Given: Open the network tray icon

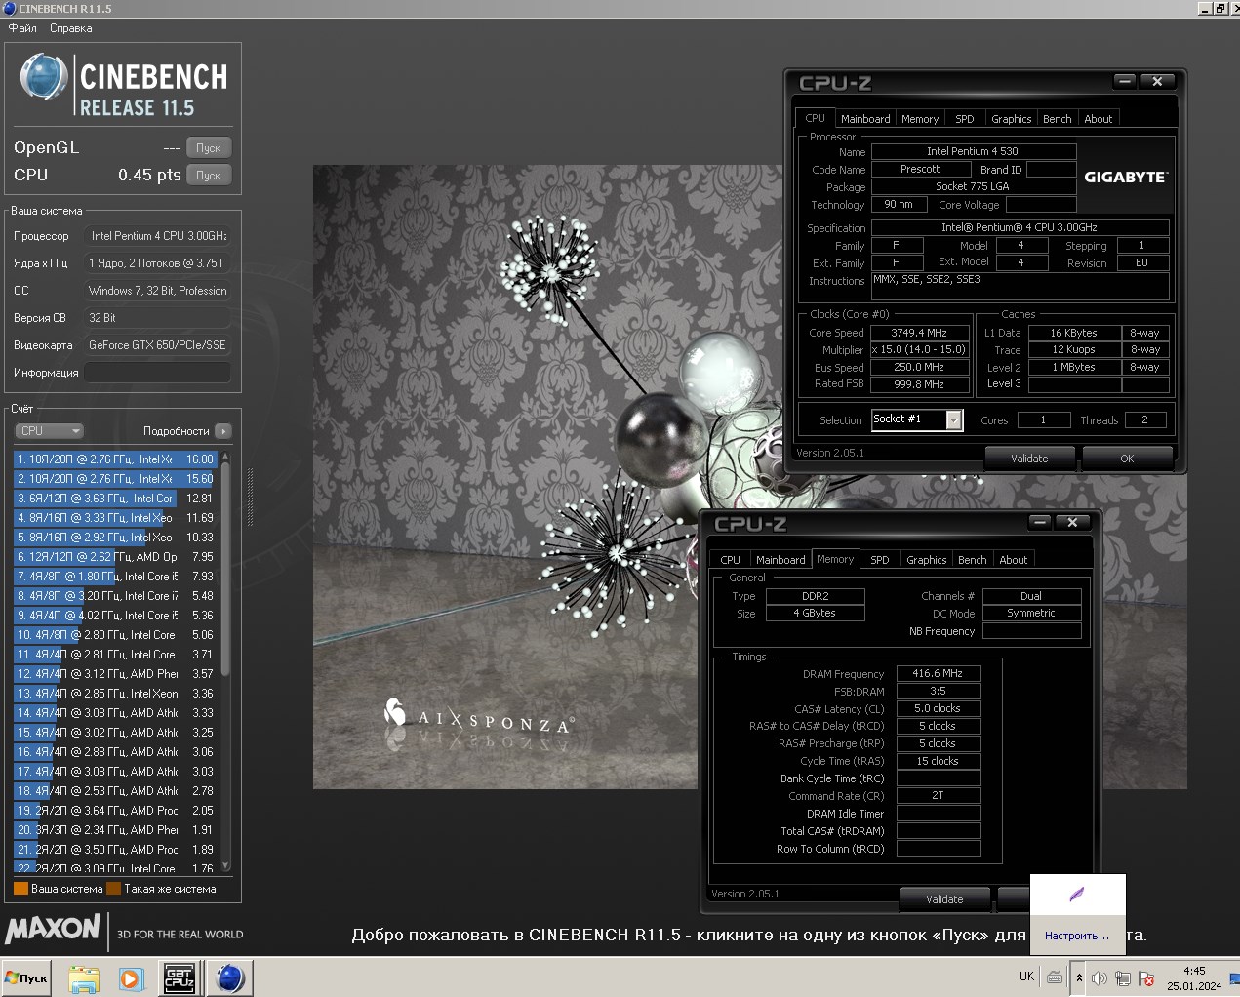Looking at the screenshot, I should (x=1123, y=978).
